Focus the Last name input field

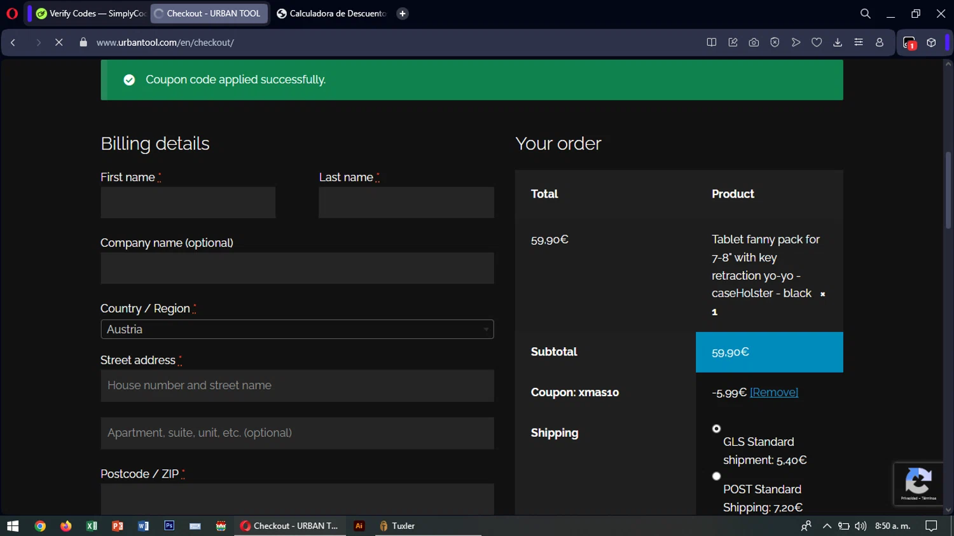point(406,202)
